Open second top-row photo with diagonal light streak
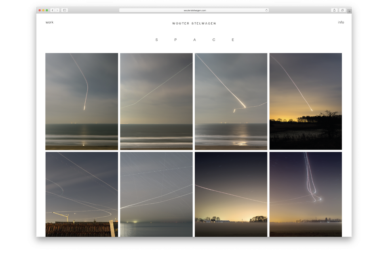The height and width of the screenshot is (262, 388). [x=156, y=101]
